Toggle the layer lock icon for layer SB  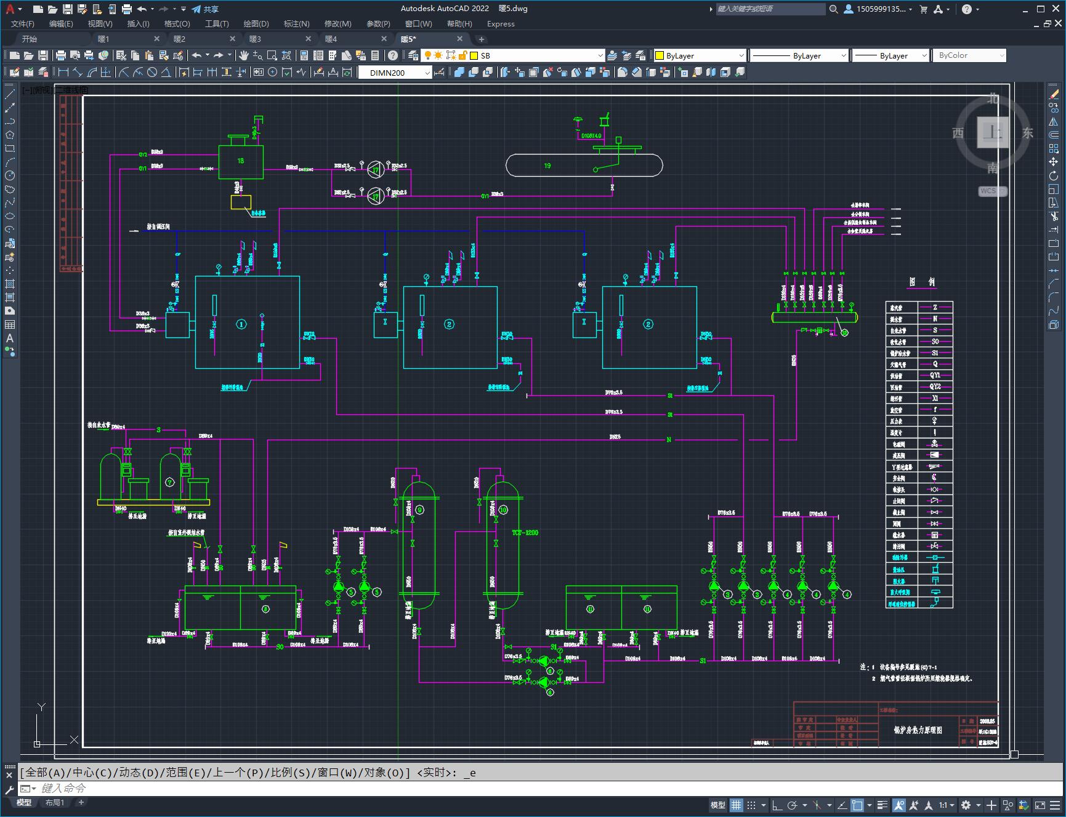pyautogui.click(x=462, y=55)
